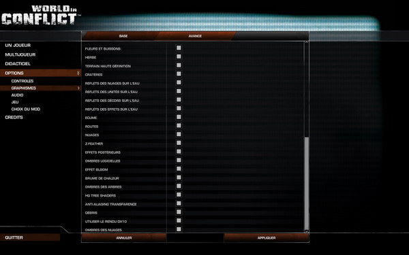Toggle Terrain Haute Définition checkbox

coord(179,65)
